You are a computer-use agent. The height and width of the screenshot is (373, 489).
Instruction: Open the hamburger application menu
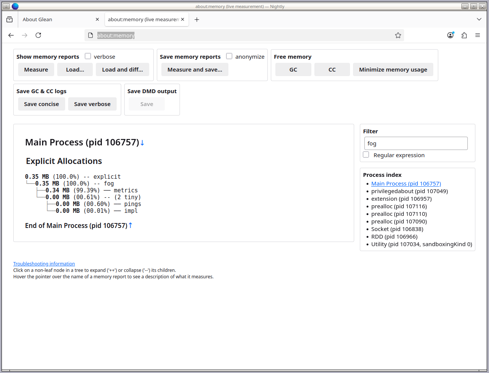coord(478,35)
